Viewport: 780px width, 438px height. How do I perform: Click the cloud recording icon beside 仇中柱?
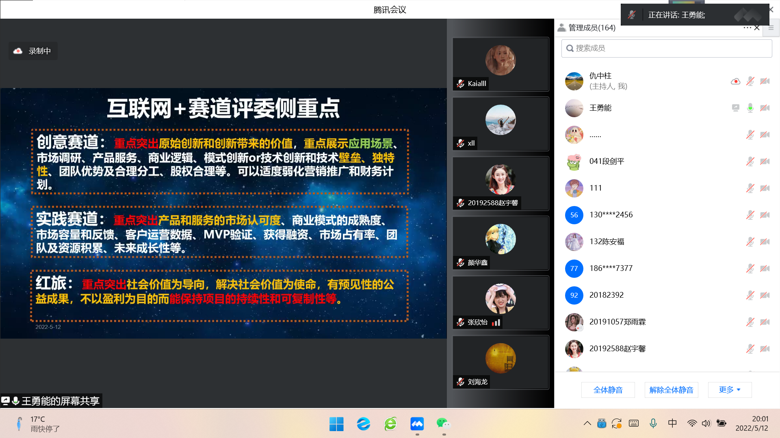click(735, 81)
